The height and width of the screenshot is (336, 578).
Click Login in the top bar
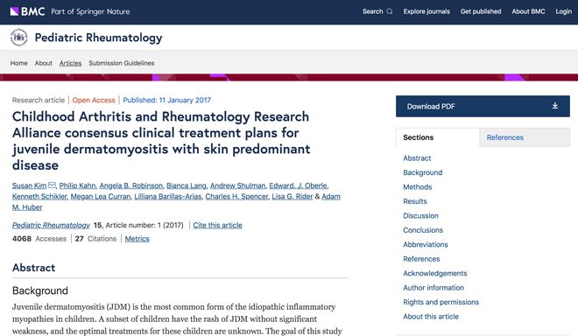564,11
